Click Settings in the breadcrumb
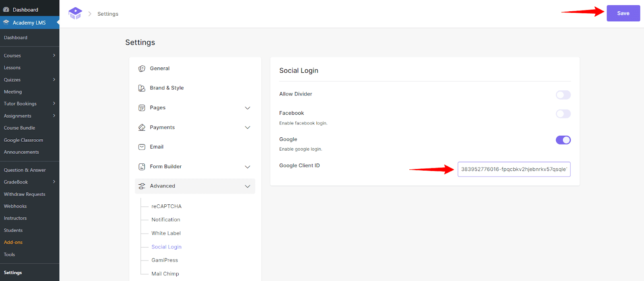 (x=108, y=14)
